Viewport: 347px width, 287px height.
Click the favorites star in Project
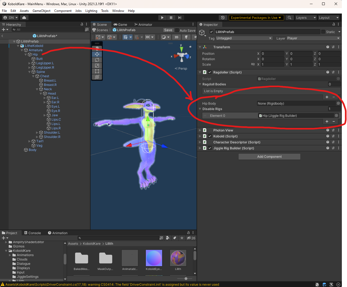point(182,238)
